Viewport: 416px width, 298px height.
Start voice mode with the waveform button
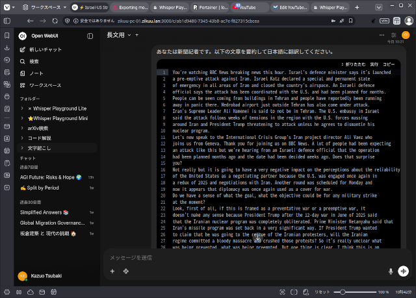(404, 271)
